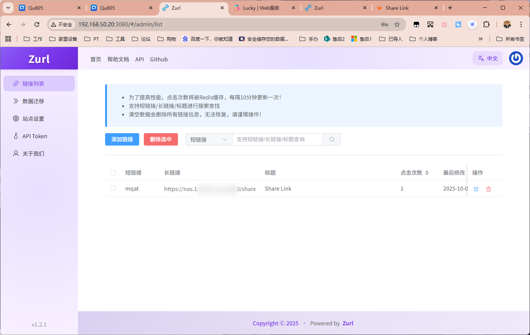Click the API Token sidebar icon
This screenshot has width=530, height=335.
[x=16, y=136]
